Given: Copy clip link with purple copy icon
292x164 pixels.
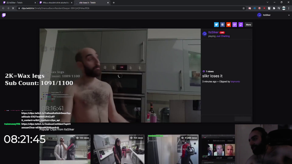Looking at the screenshot, I should point(241,25).
